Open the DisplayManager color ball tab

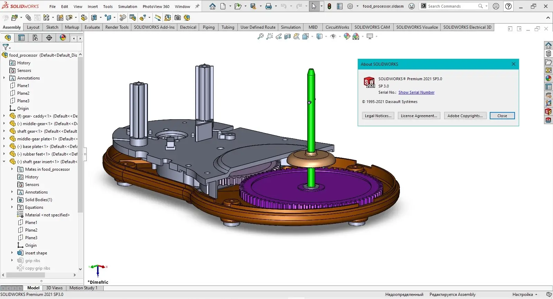click(x=63, y=38)
